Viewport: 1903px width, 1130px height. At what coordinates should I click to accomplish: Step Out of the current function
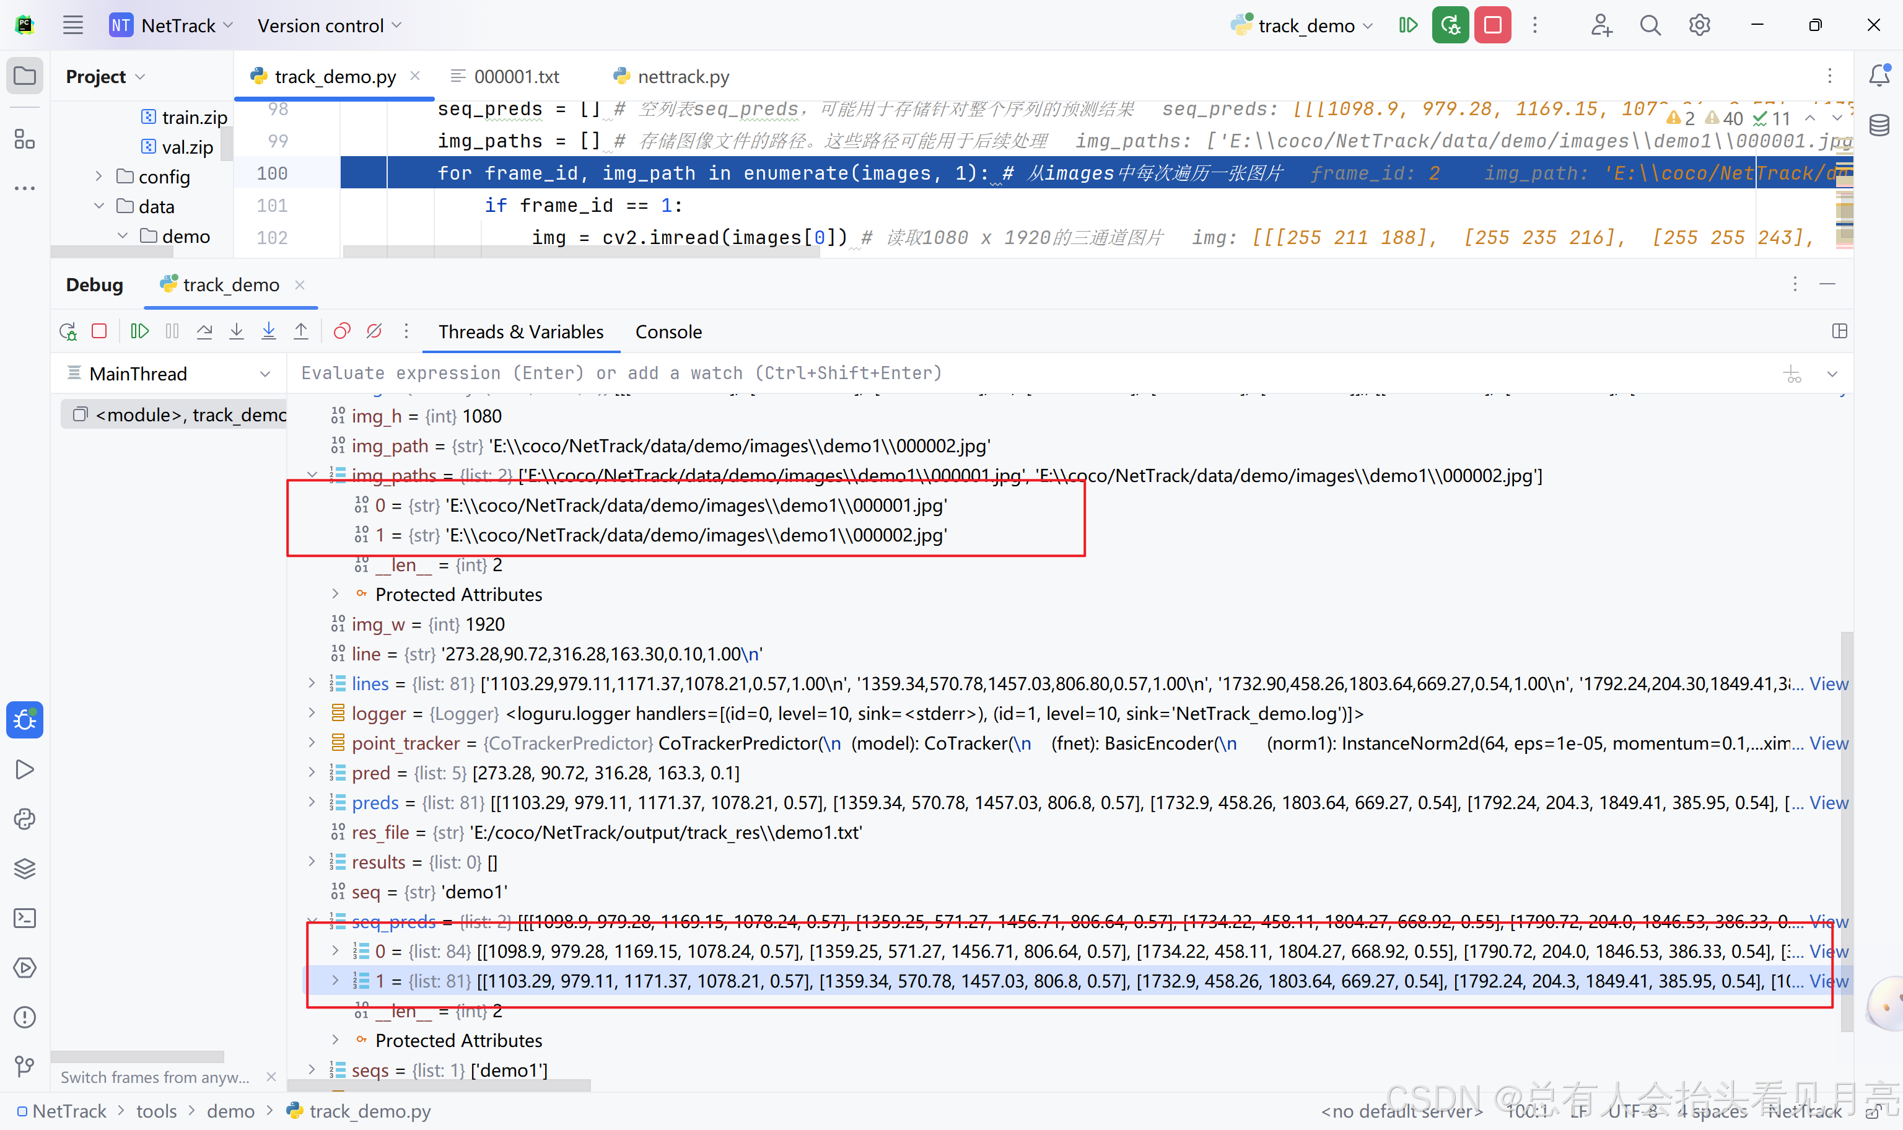[x=300, y=331]
